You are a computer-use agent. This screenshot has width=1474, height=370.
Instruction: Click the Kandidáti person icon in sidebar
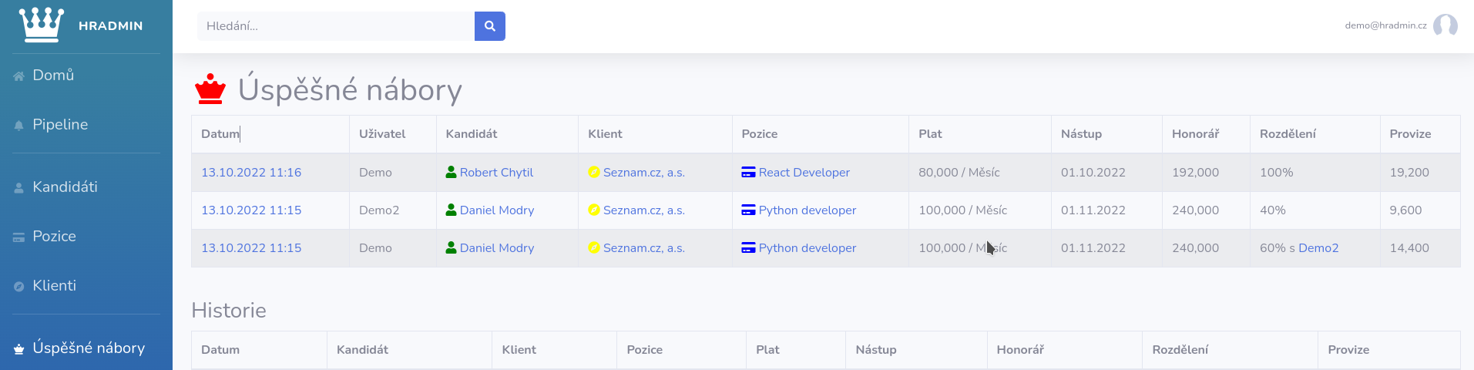[19, 188]
